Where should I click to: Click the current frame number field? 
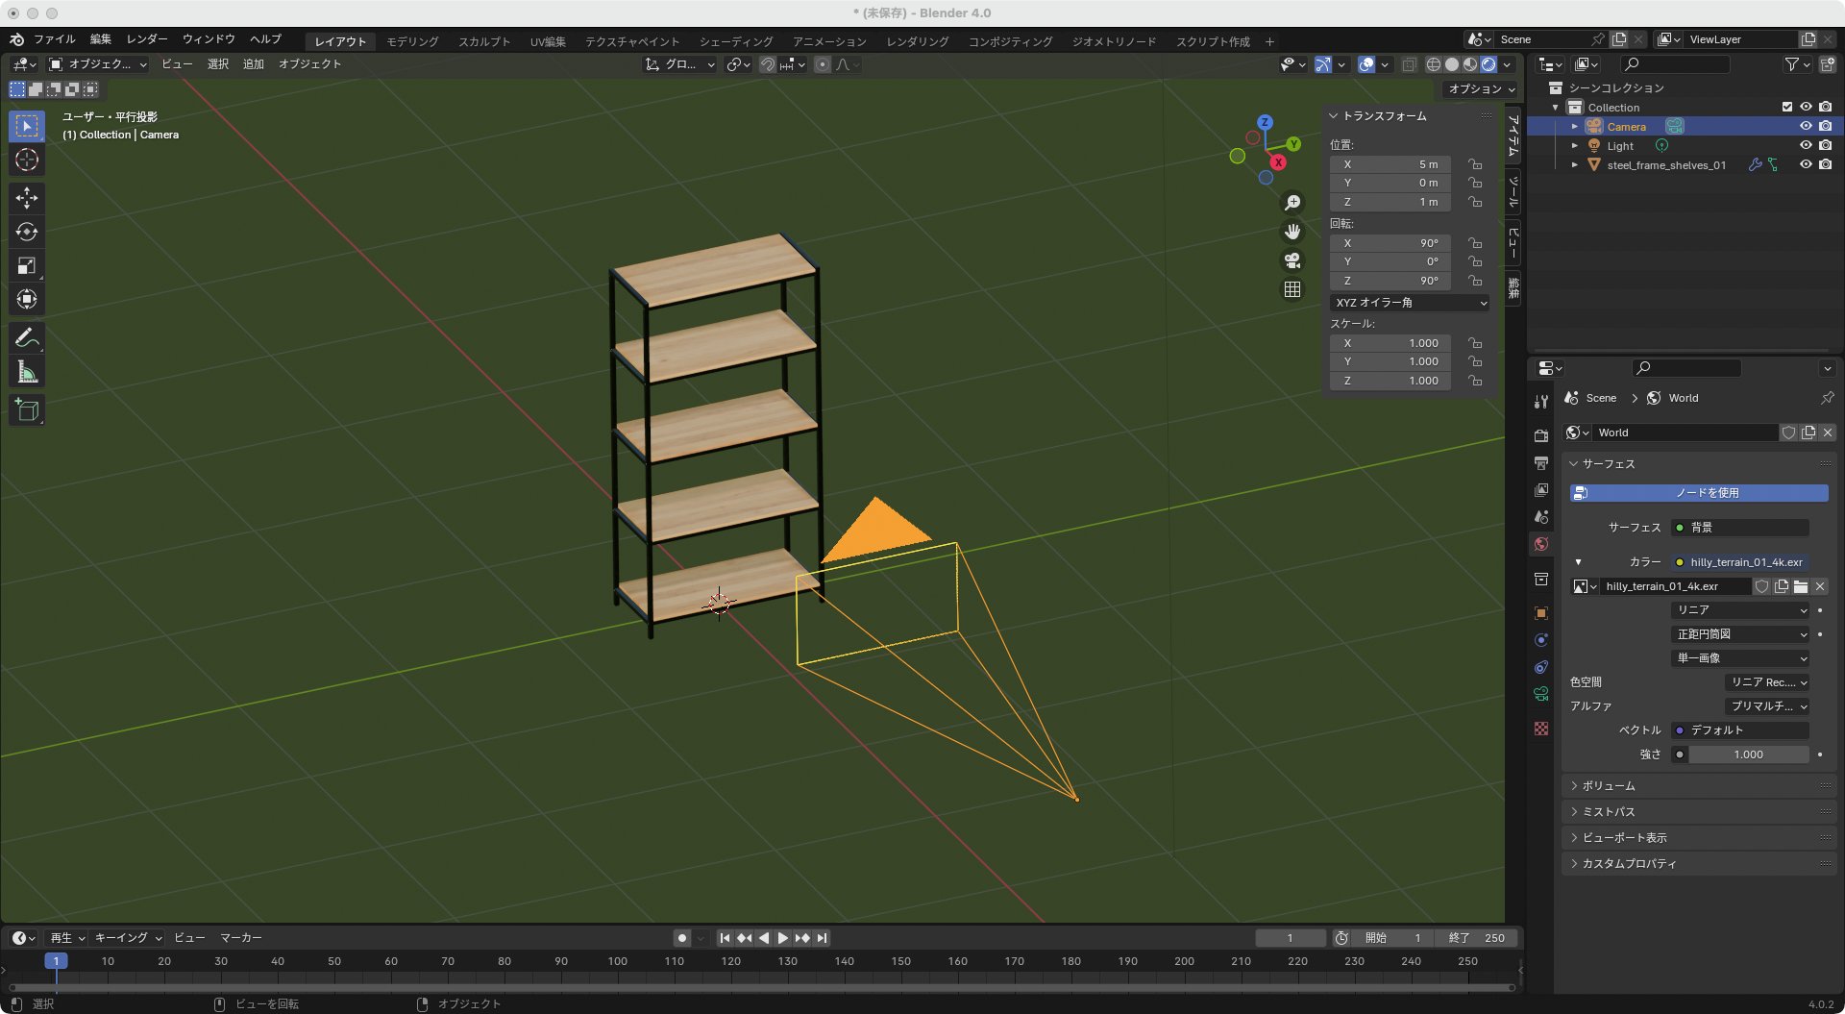coord(1290,938)
